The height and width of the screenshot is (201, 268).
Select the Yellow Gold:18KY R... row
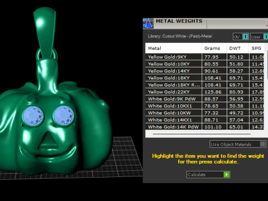pos(205,85)
